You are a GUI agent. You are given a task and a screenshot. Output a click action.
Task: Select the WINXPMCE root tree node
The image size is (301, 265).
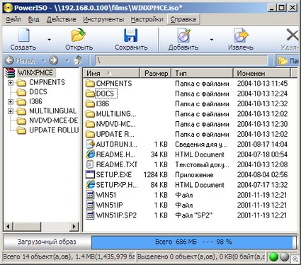35,73
